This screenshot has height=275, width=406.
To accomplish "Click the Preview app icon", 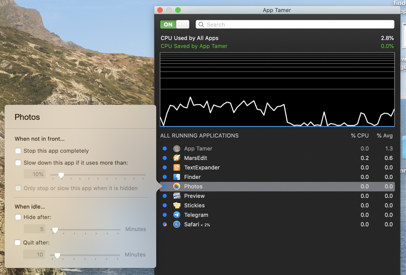I will coord(177,196).
